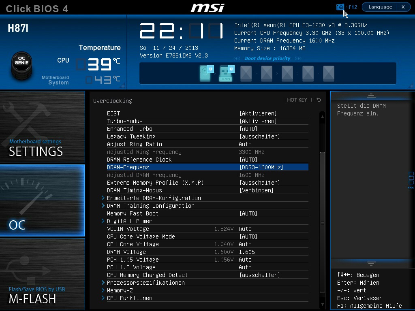Click the date So 11 / 24 / 2013
The width and height of the screenshot is (415, 311).
tap(169, 48)
